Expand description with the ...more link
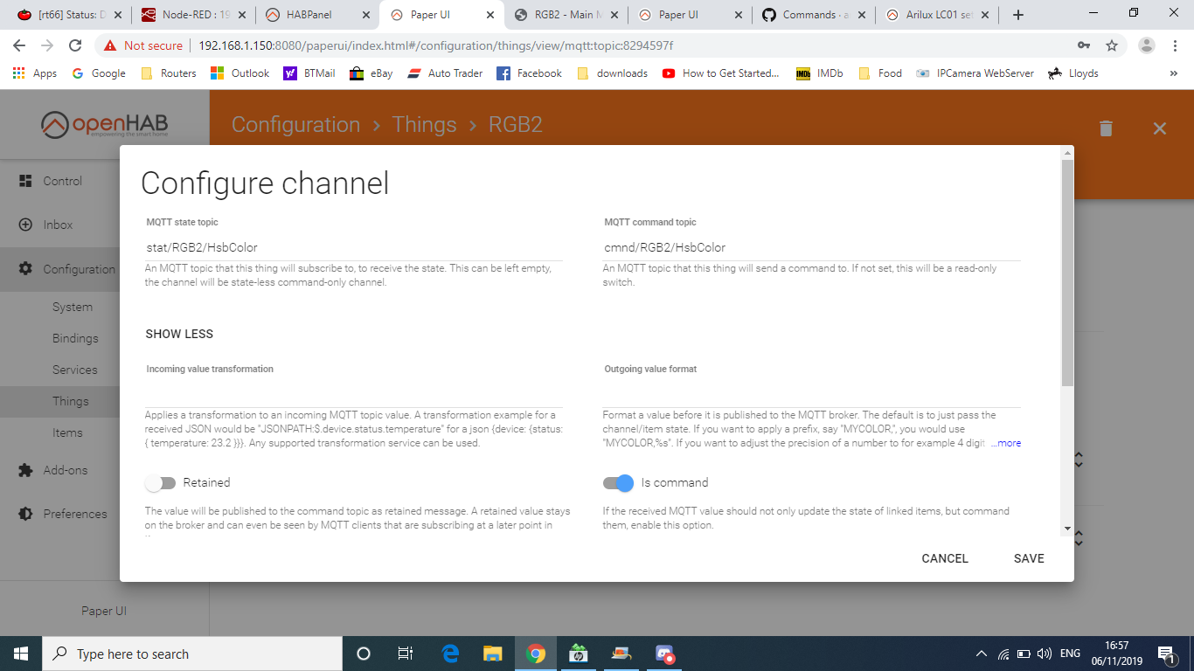The height and width of the screenshot is (671, 1194). (x=1005, y=443)
